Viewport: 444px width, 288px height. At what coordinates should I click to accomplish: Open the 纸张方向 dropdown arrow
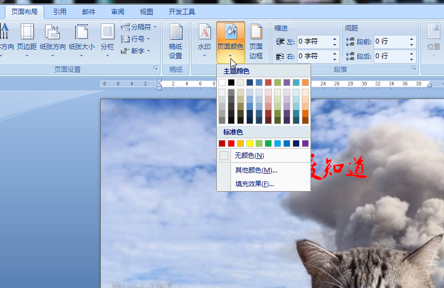pos(53,56)
